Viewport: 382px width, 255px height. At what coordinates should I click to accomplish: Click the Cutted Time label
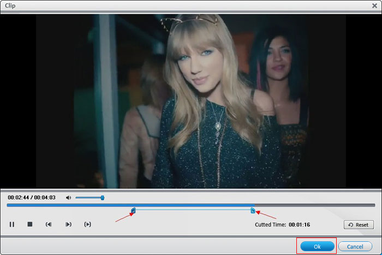click(271, 224)
